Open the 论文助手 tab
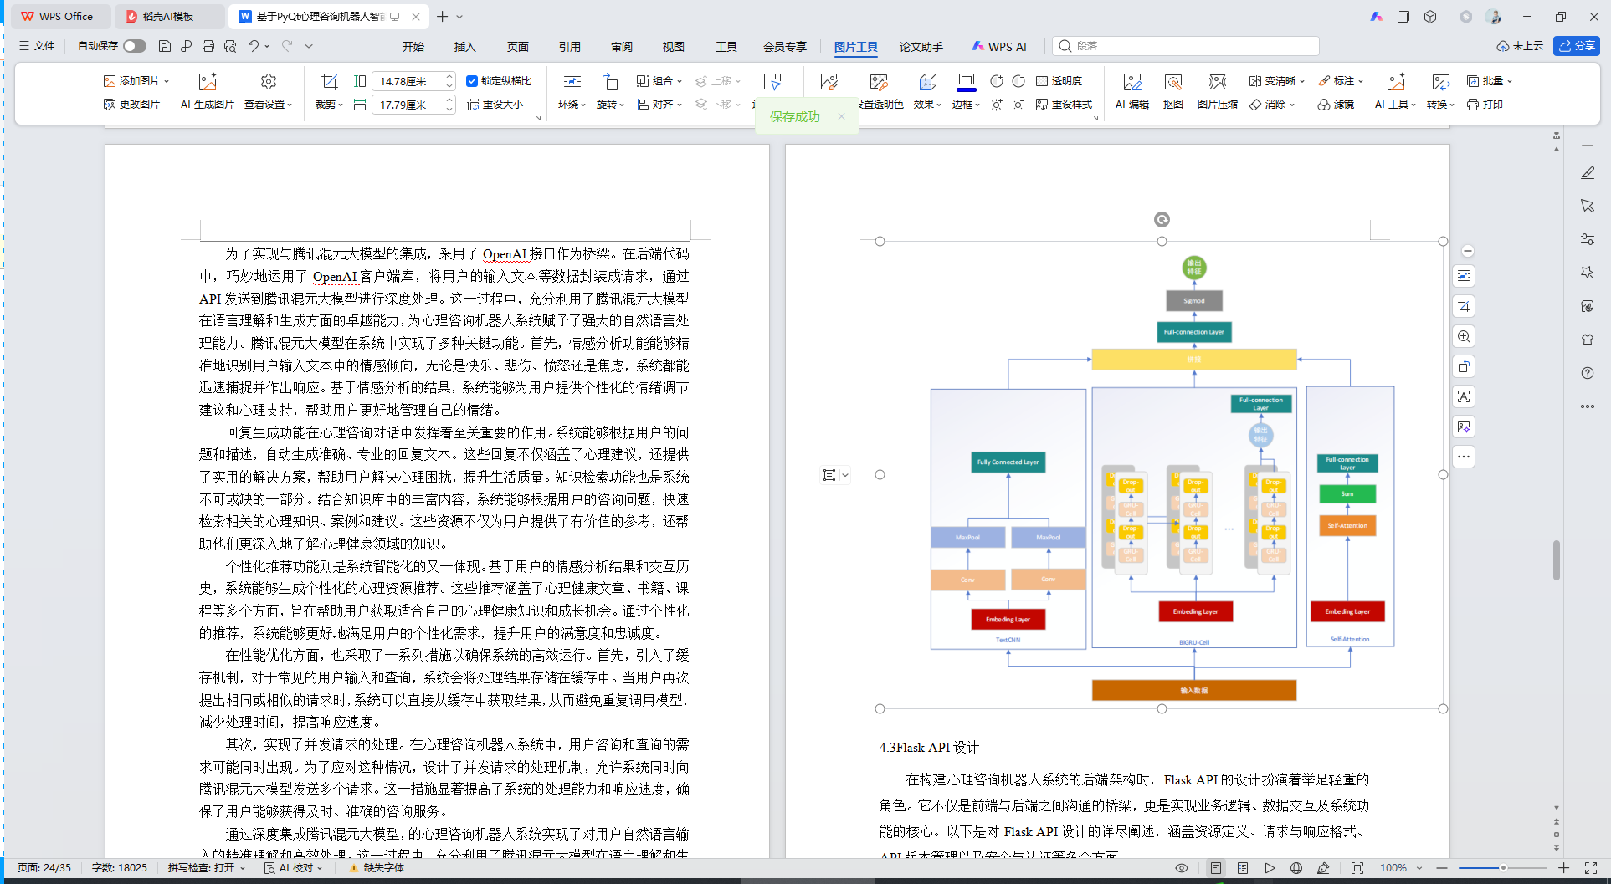This screenshot has height=884, width=1611. tap(921, 47)
